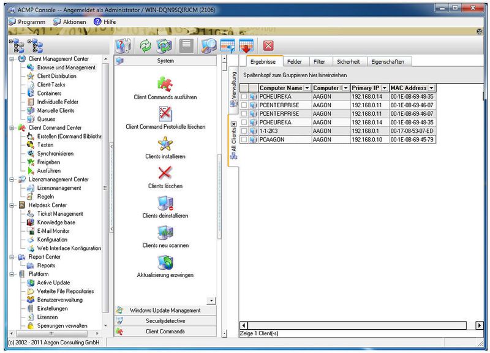
Task: Select Manuelle Clients in the tree
Action: click(x=56, y=110)
